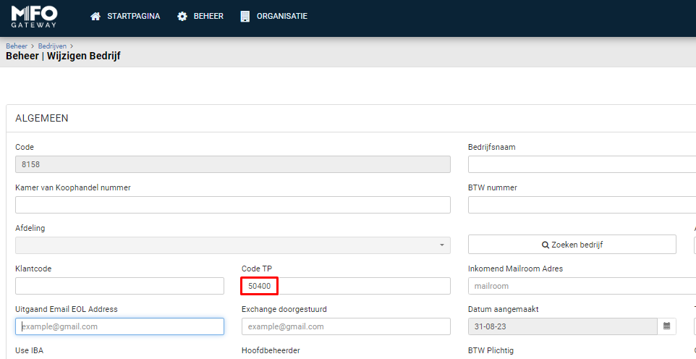Click the Beheer breadcrumb link
Screen dimensions: 696x359
pos(16,46)
